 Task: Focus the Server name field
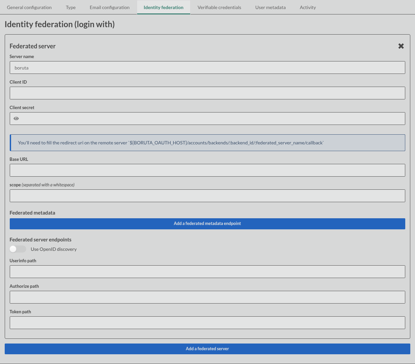pos(207,67)
